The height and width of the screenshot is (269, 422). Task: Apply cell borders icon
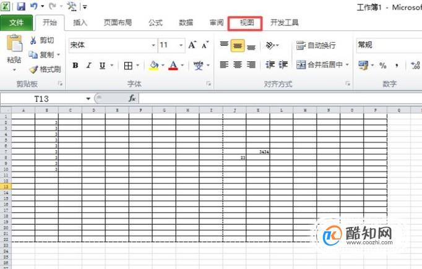pos(128,66)
